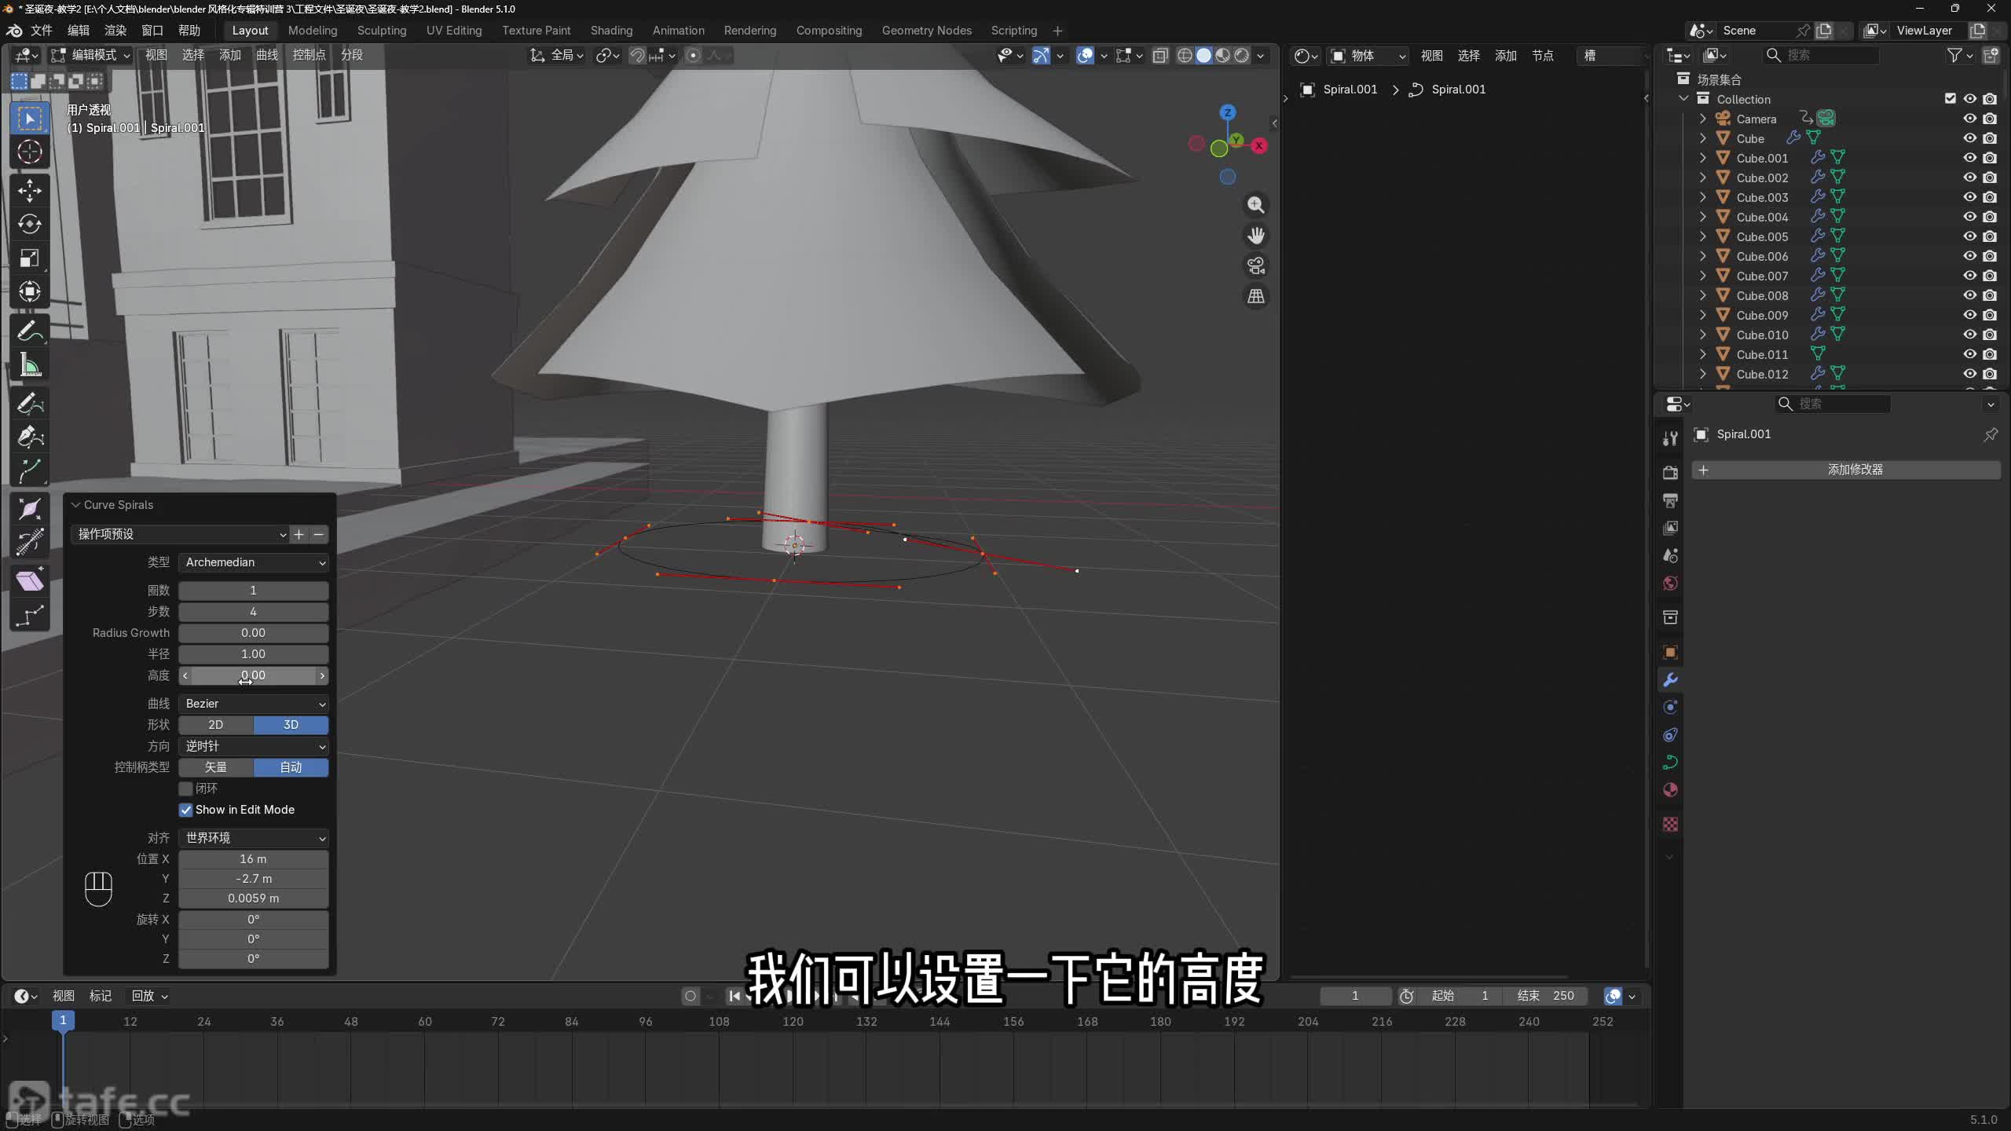Select the Scale tool icon

[30, 258]
